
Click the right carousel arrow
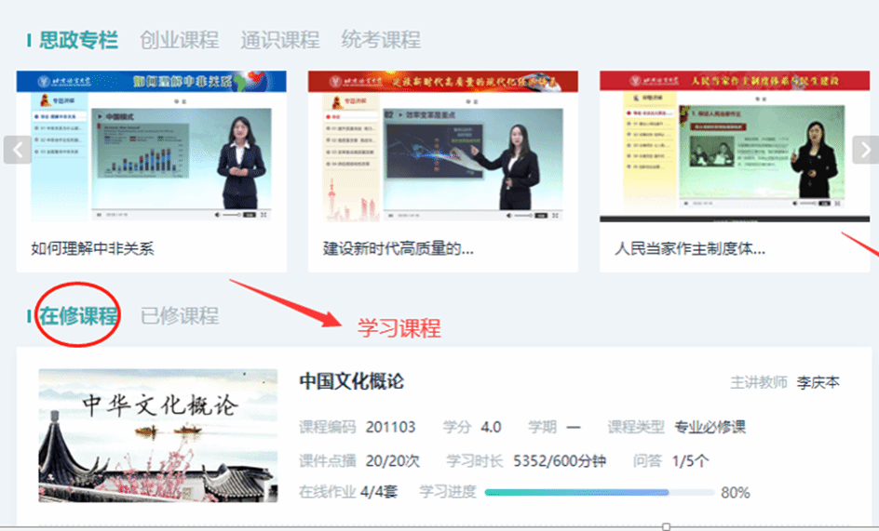pos(865,149)
